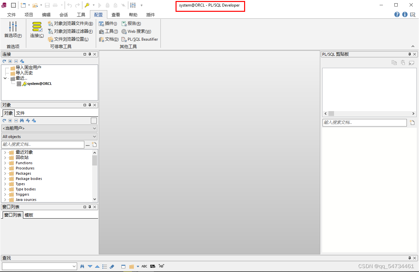Click Web 搜索(W) button

point(136,31)
